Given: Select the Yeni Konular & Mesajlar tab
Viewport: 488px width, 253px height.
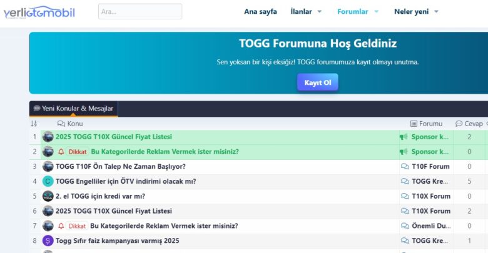Looking at the screenshot, I should (x=73, y=109).
